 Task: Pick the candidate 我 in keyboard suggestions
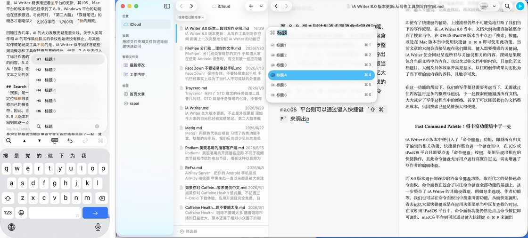coord(83,156)
